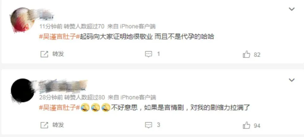Expand the second post's chevron menu
Viewport: 304px width, 137px height.
point(292,80)
